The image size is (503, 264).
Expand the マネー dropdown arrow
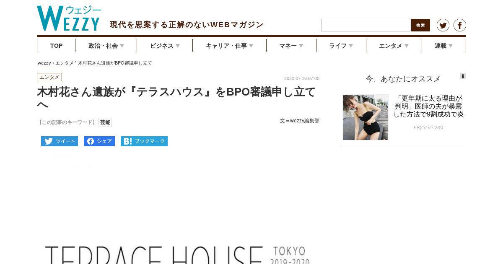[x=301, y=46]
